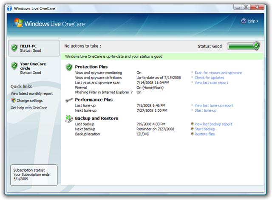
Task: Open View latest monthly report link
Action: tap(32, 93)
